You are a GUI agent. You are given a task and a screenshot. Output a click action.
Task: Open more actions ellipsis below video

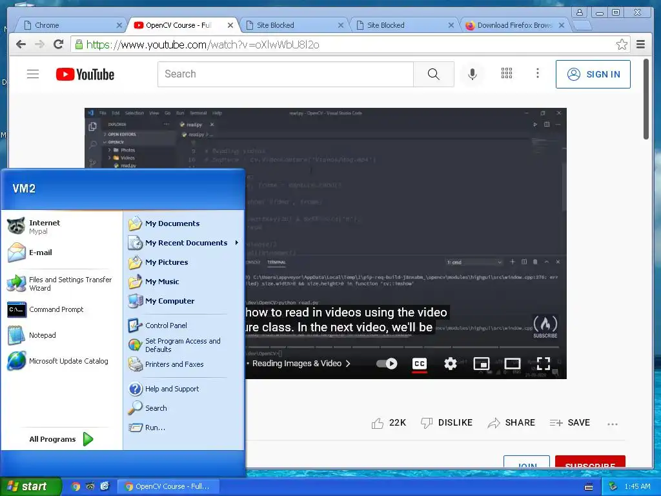tap(612, 424)
